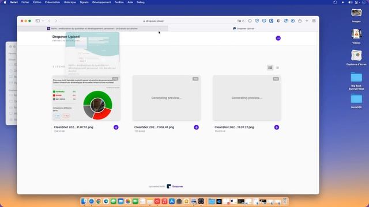Show Safari downloads
Screen dimensions: 369x207
click(x=250, y=21)
